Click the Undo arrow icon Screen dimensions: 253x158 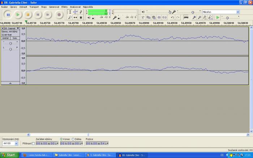pyautogui.click(x=172, y=17)
